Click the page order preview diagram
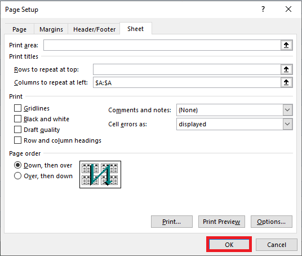The height and width of the screenshot is (256, 302). (x=100, y=174)
